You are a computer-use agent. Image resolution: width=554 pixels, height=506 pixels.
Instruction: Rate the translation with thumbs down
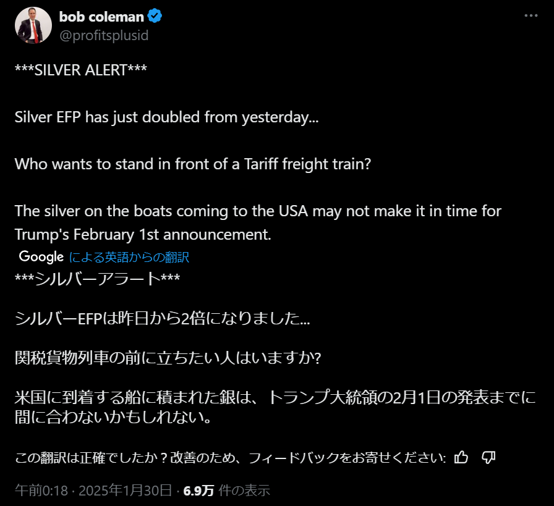pos(488,457)
